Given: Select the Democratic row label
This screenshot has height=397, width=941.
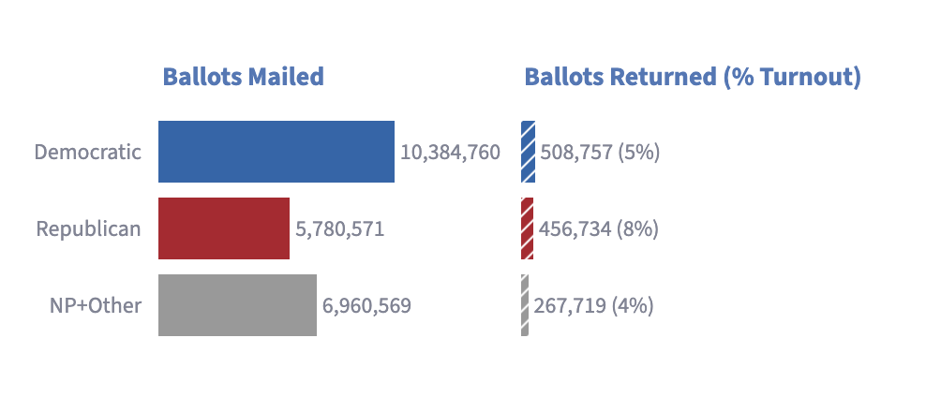Looking at the screenshot, I should 87,152.
